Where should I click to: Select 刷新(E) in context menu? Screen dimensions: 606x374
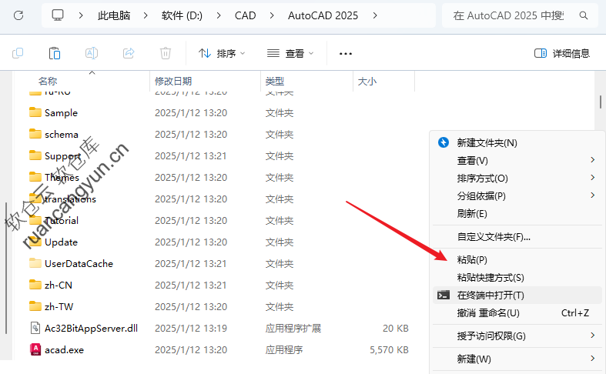[x=517, y=213]
